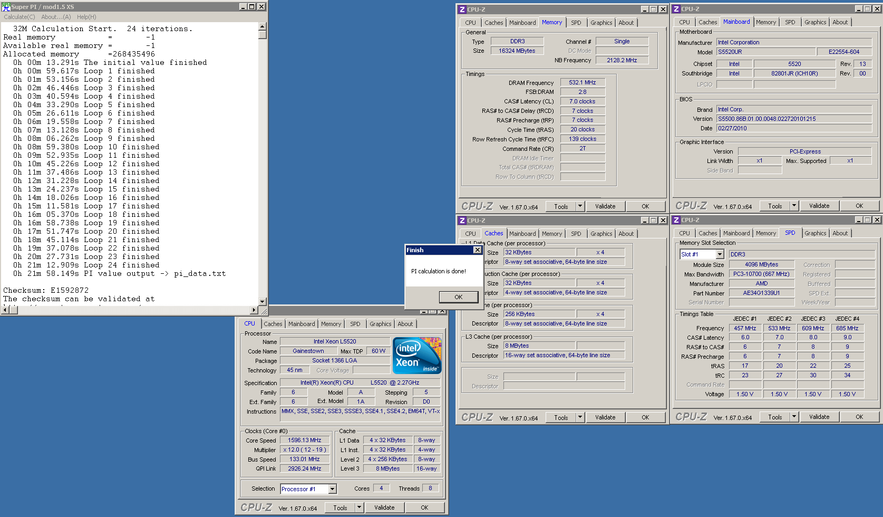Click CPU-Z Memory window title icon

(462, 9)
